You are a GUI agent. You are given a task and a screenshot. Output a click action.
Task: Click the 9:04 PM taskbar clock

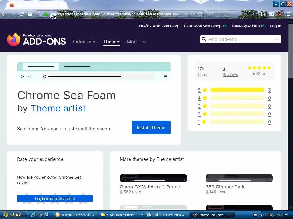(x=282, y=215)
